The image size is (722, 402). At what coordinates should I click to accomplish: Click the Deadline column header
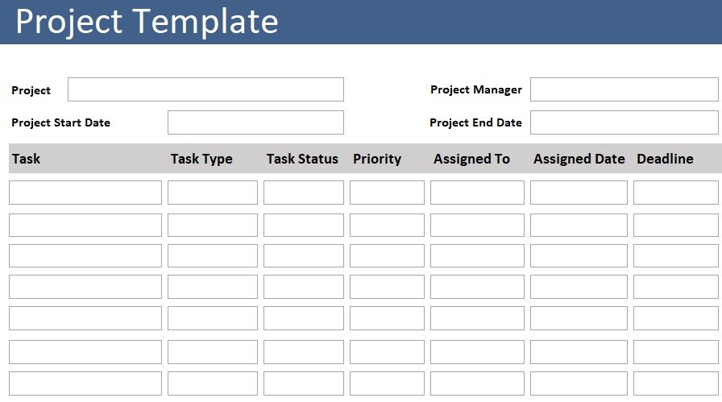click(665, 159)
